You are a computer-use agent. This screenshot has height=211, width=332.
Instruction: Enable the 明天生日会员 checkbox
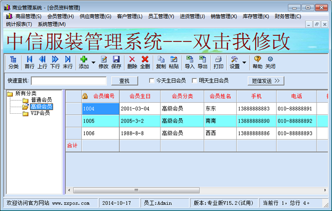194,81
